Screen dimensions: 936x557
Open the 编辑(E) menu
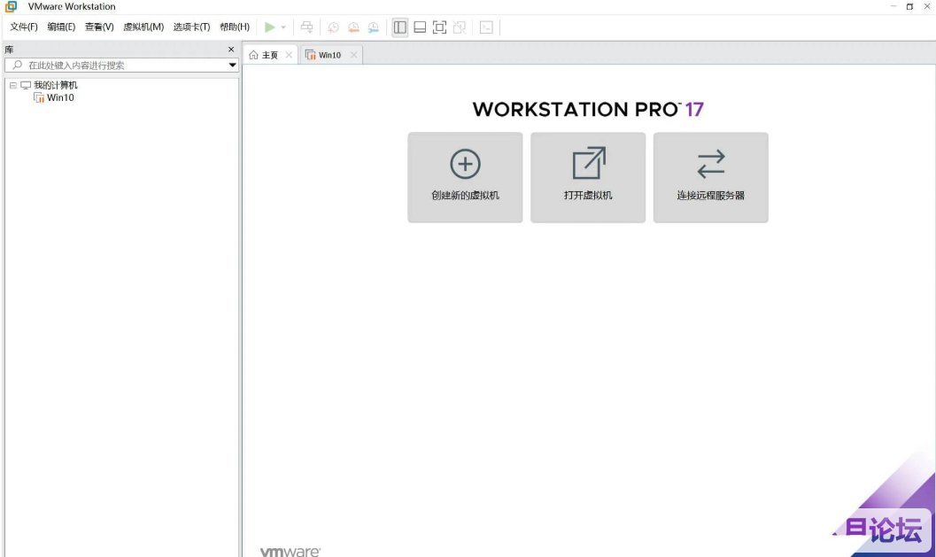(61, 27)
